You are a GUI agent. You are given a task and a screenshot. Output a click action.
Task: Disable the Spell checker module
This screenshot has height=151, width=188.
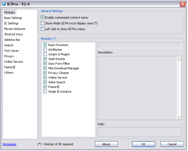45,59
